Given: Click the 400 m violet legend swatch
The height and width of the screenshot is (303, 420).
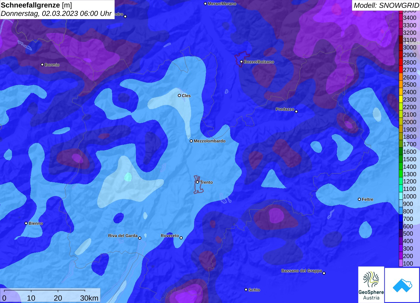Looking at the screenshot, I should pos(401,241).
